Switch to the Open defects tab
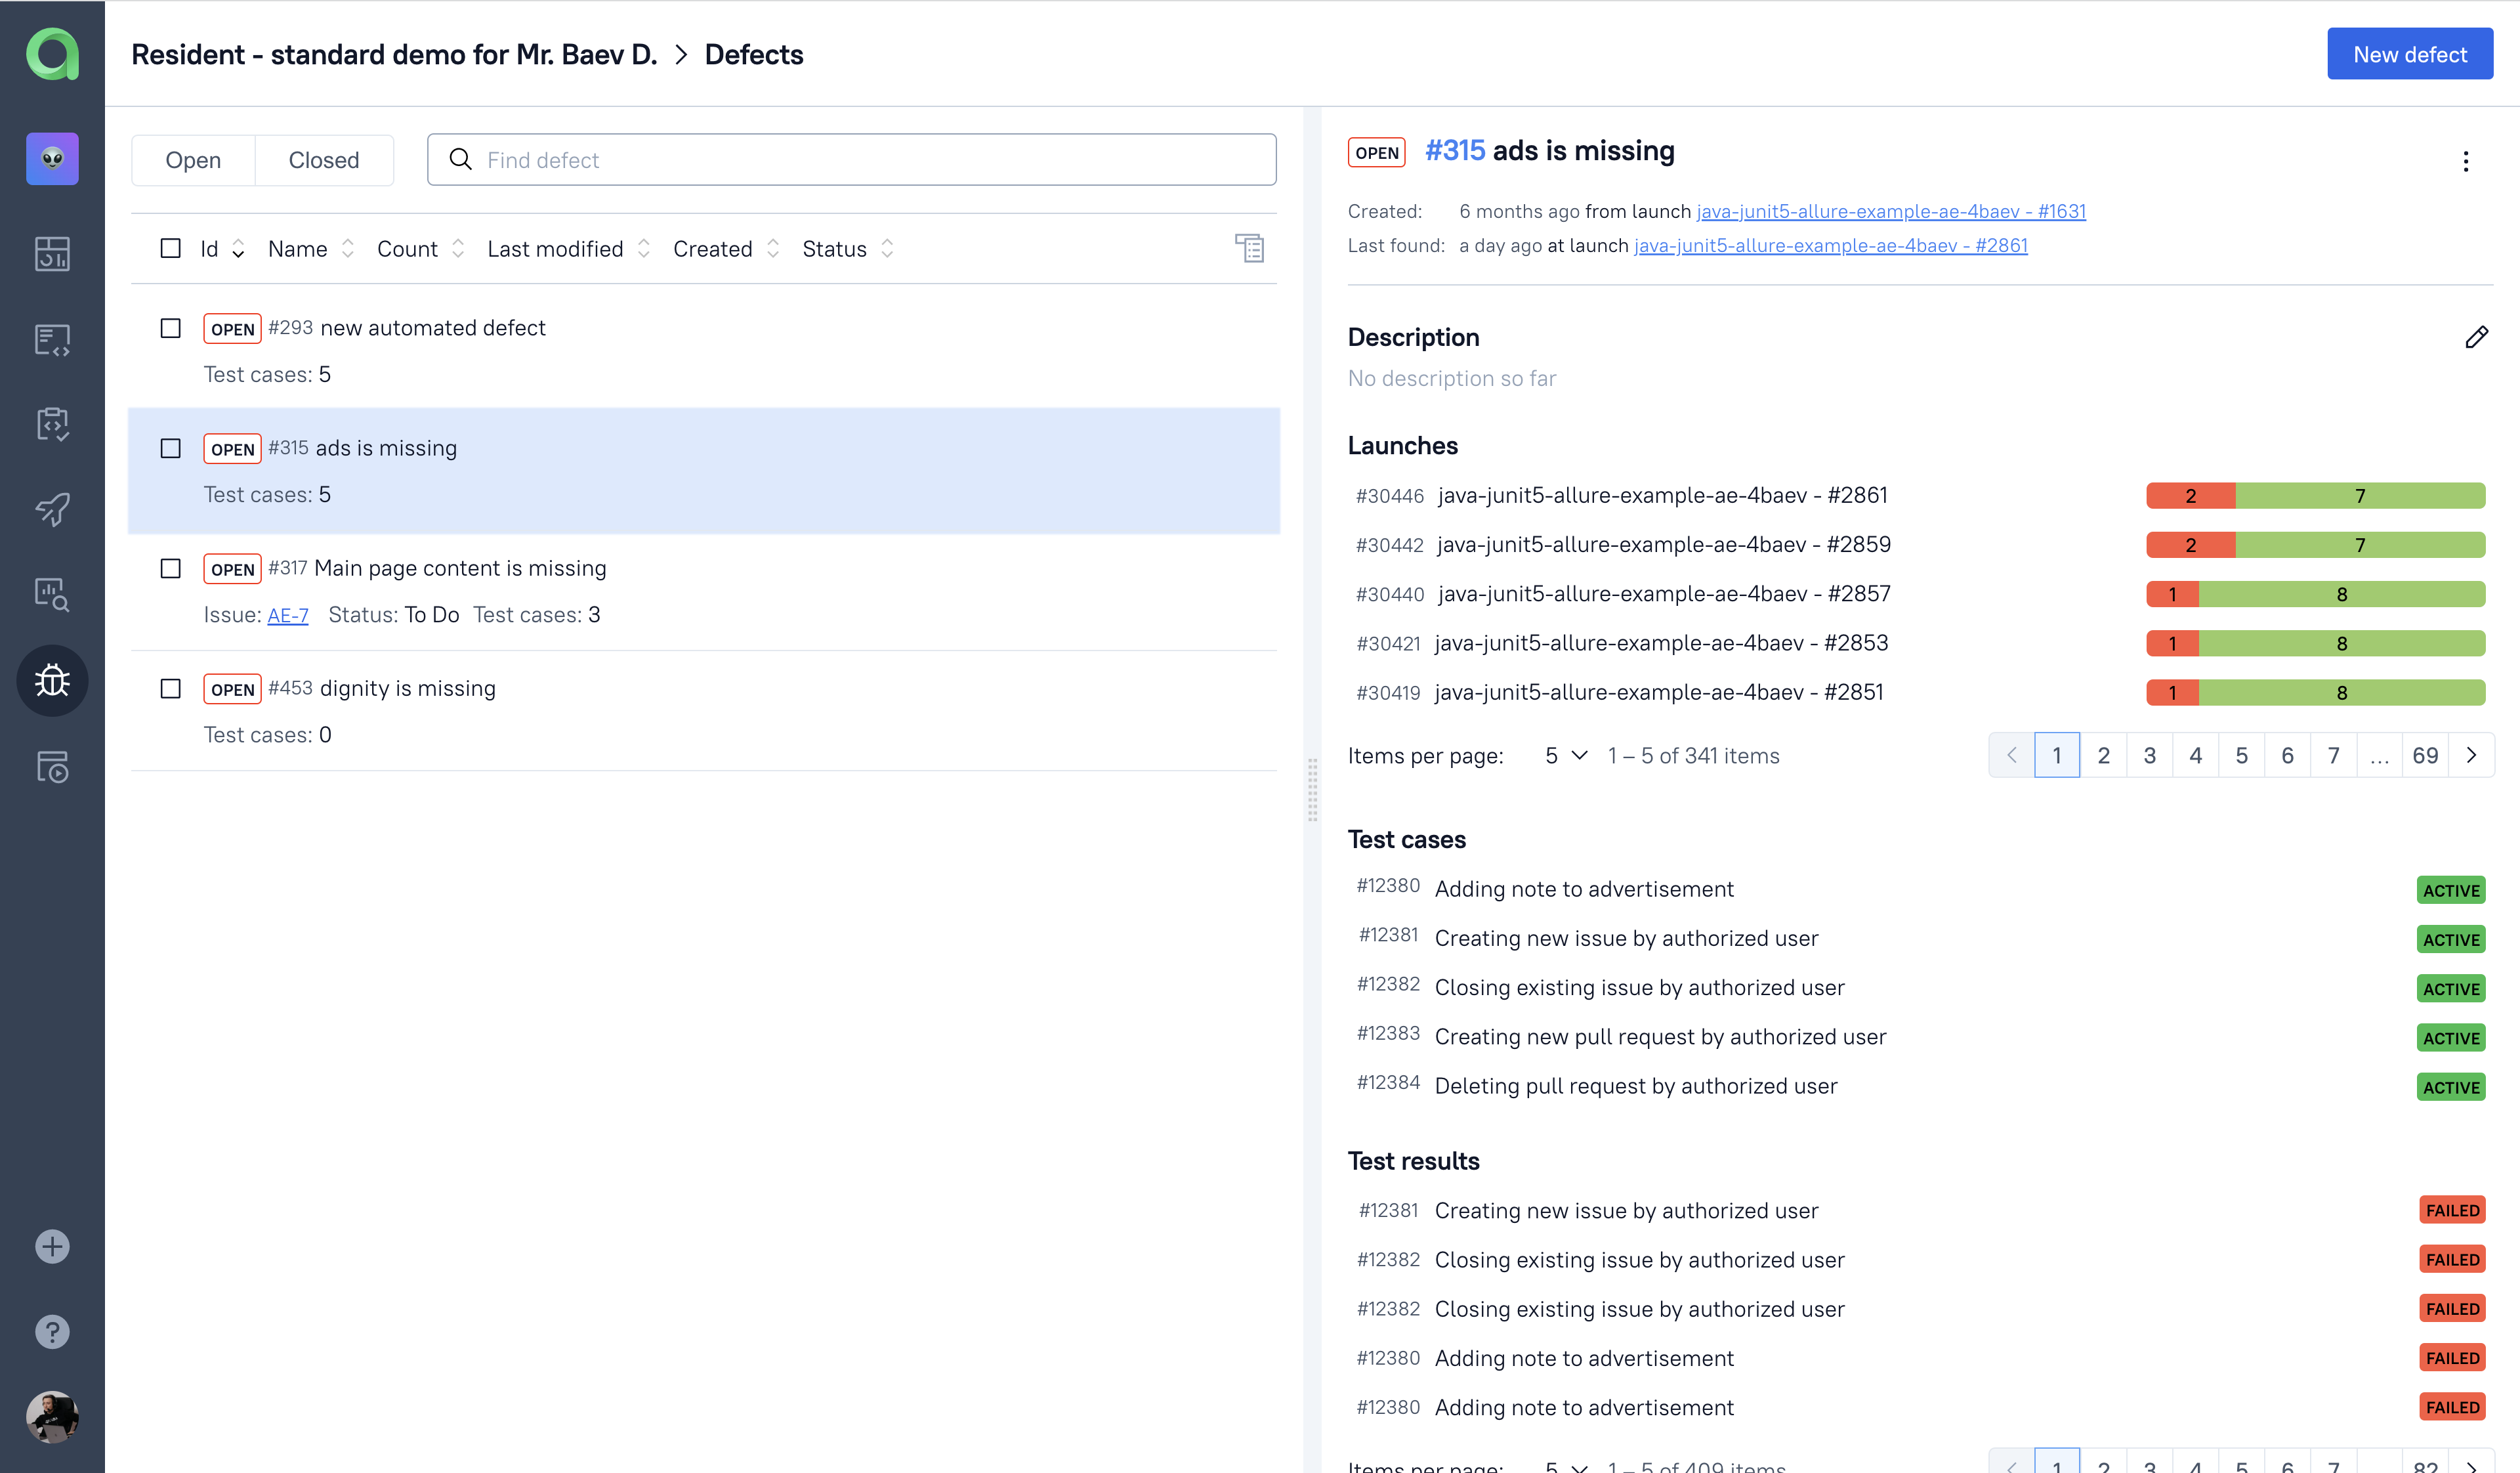Screen dimensions: 2520x1473 coord(193,160)
